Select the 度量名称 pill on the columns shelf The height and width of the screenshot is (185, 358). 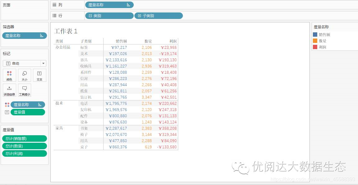point(109,5)
